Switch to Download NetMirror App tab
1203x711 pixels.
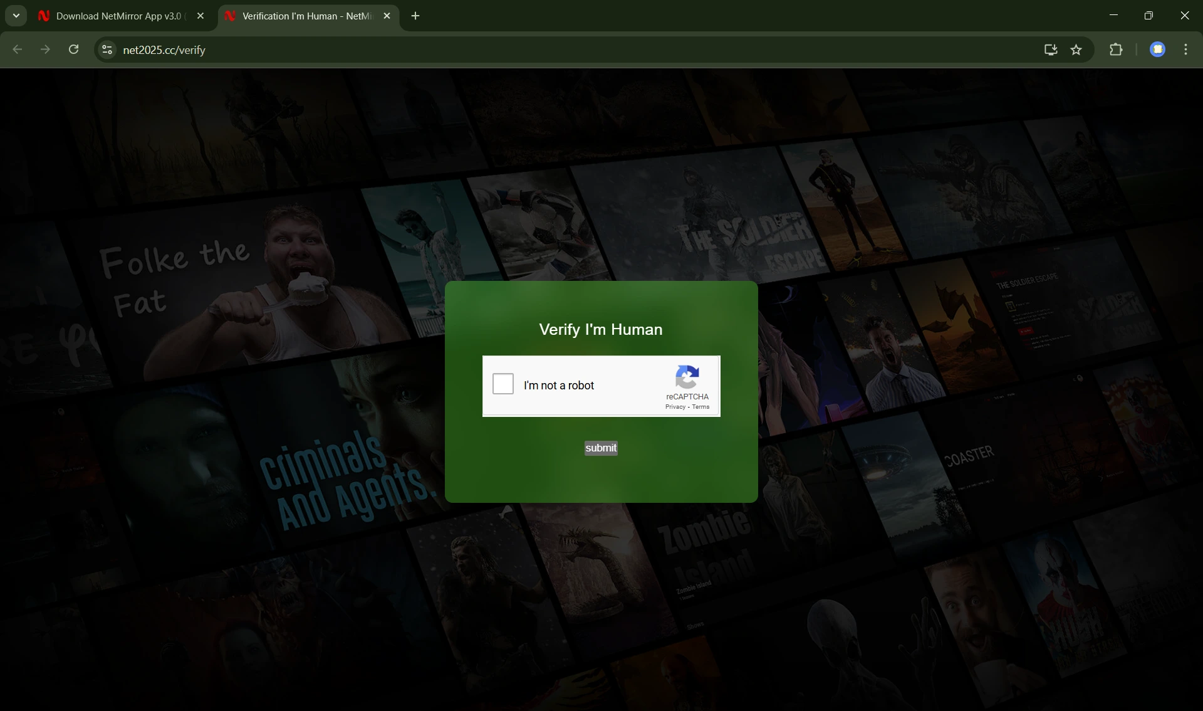click(118, 16)
